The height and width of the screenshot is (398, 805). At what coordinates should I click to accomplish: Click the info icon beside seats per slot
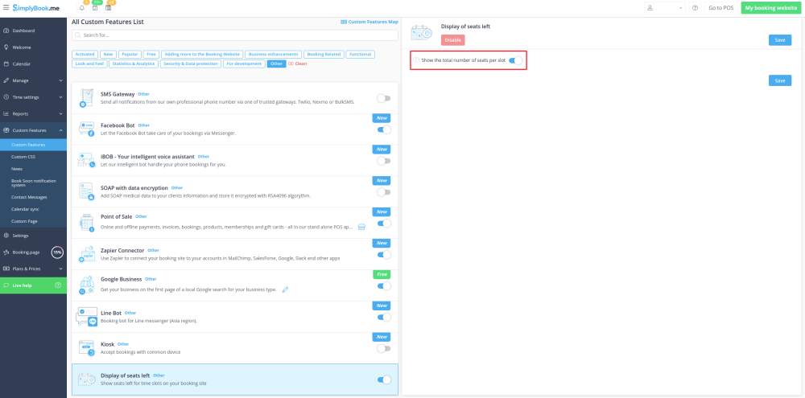[x=417, y=60]
